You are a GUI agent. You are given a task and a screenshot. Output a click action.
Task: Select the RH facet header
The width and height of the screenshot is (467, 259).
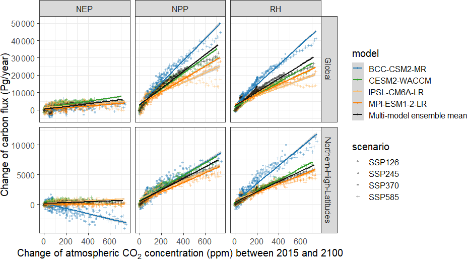[275, 8]
